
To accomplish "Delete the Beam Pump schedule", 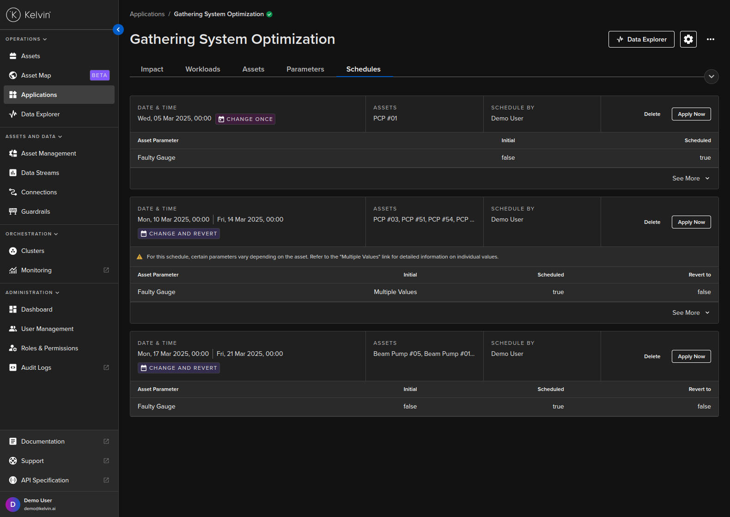I will tap(652, 356).
